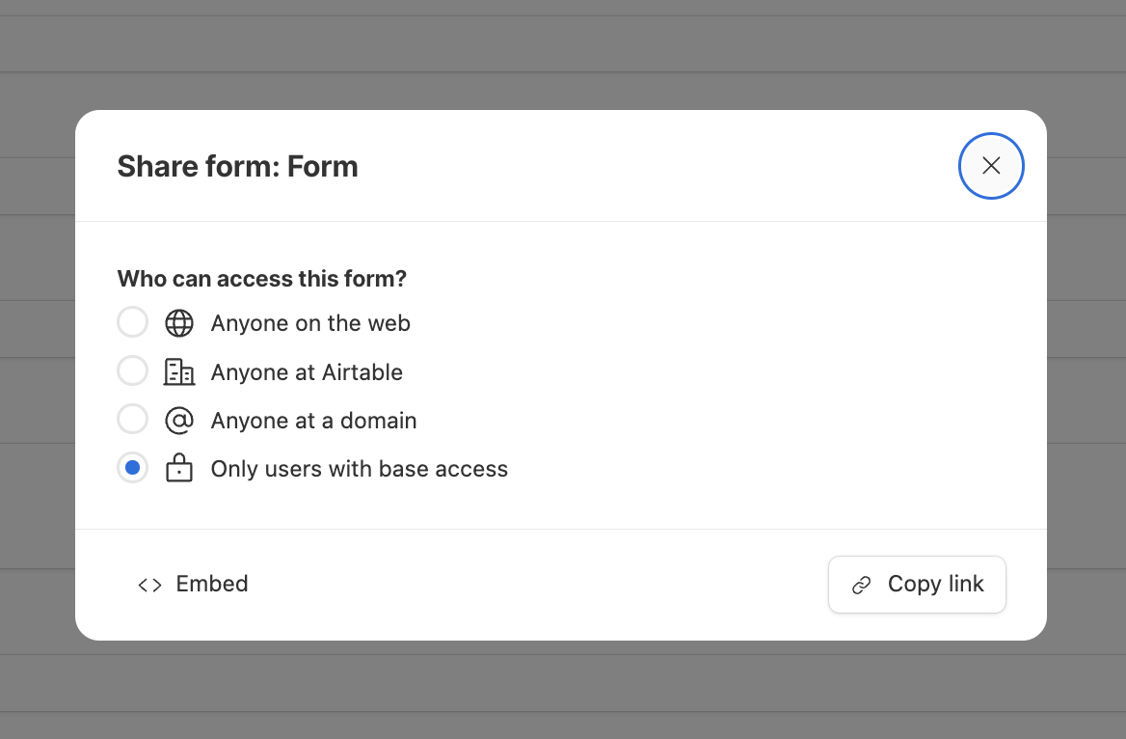Screen dimensions: 1126x739
Task: Click the building icon for Airtable access
Action: click(179, 371)
